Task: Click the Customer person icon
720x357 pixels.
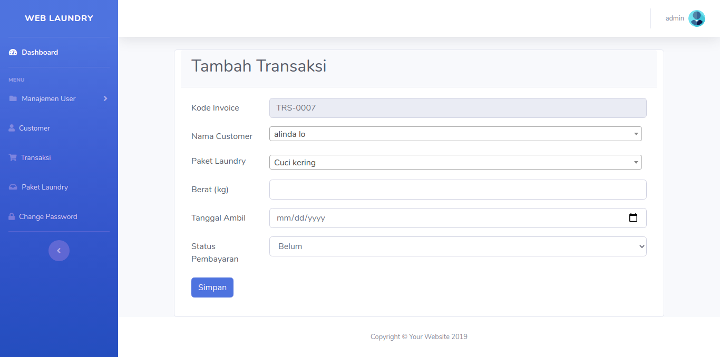Action: (12, 128)
